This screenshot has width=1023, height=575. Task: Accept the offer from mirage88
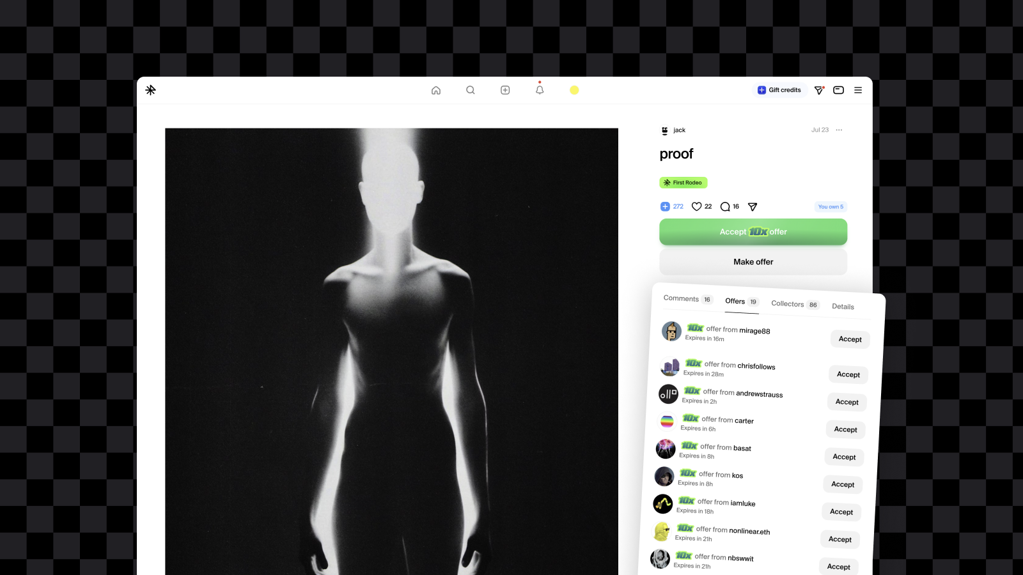pyautogui.click(x=850, y=339)
